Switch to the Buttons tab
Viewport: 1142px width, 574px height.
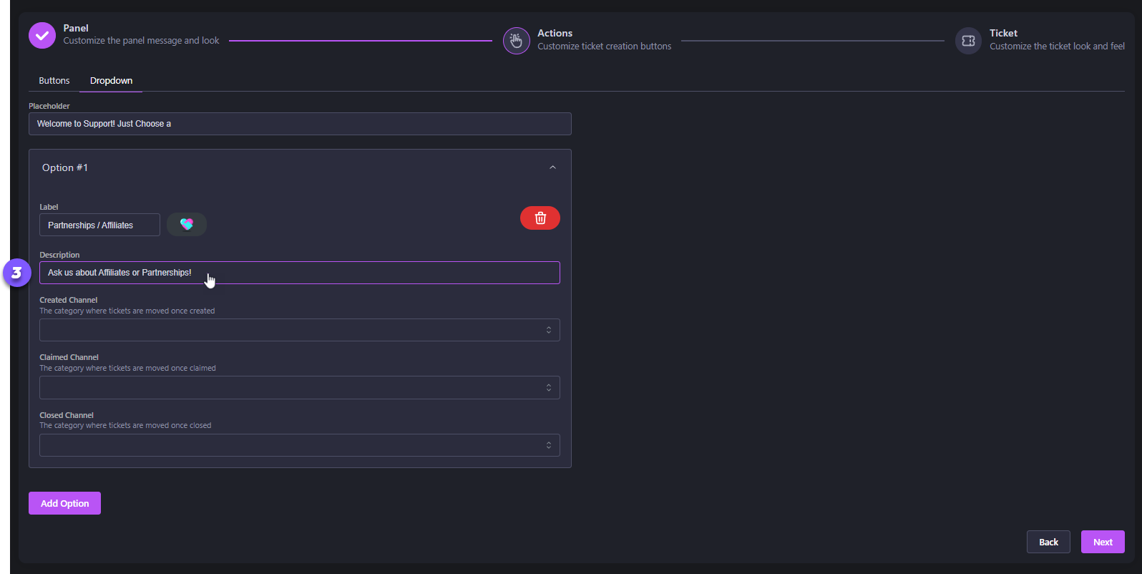point(54,81)
